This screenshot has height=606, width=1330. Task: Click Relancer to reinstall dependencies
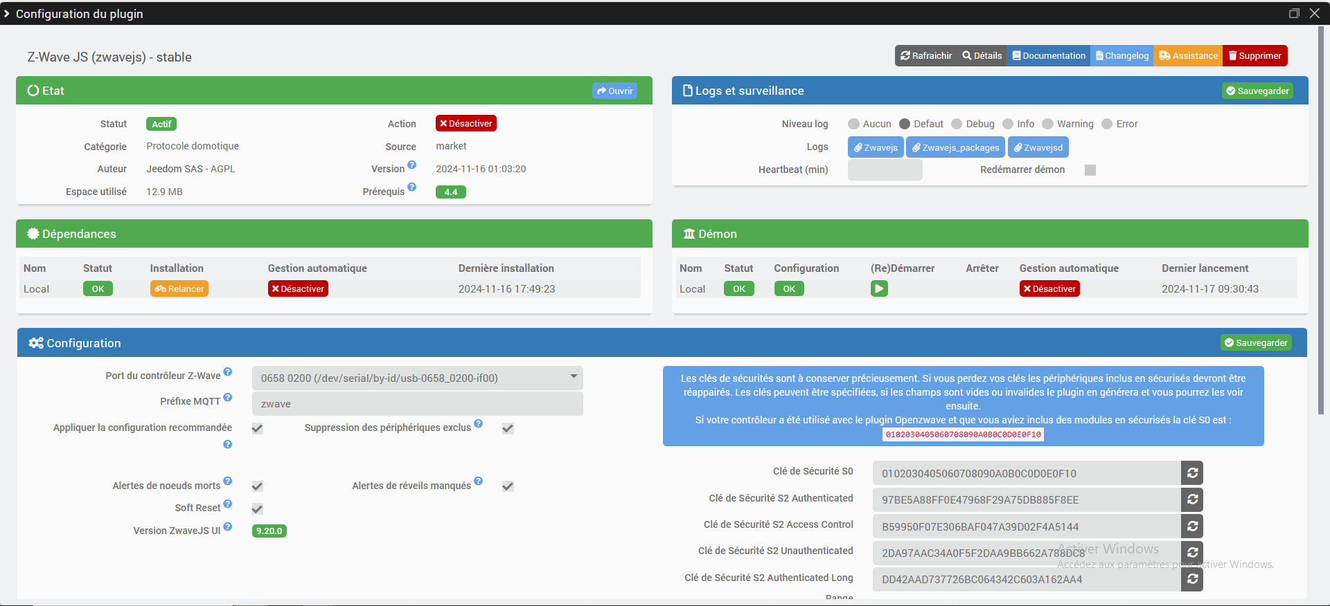(179, 288)
